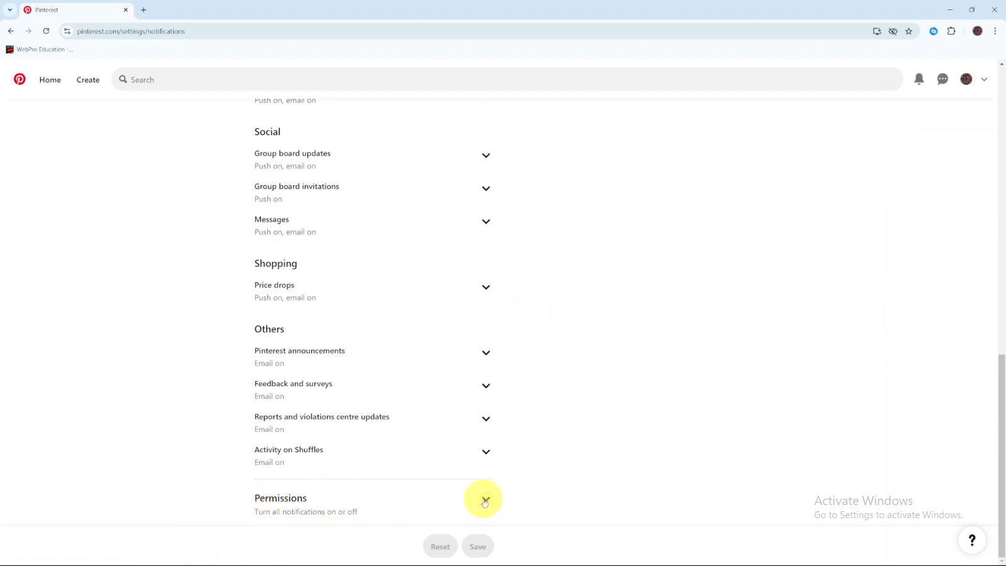Expand Group board updates settings
The image size is (1006, 566).
486,155
